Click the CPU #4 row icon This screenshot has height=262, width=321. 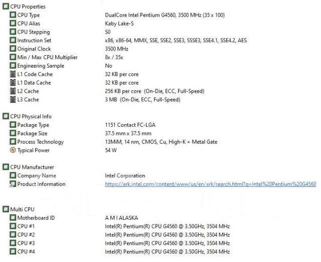pos(13,251)
